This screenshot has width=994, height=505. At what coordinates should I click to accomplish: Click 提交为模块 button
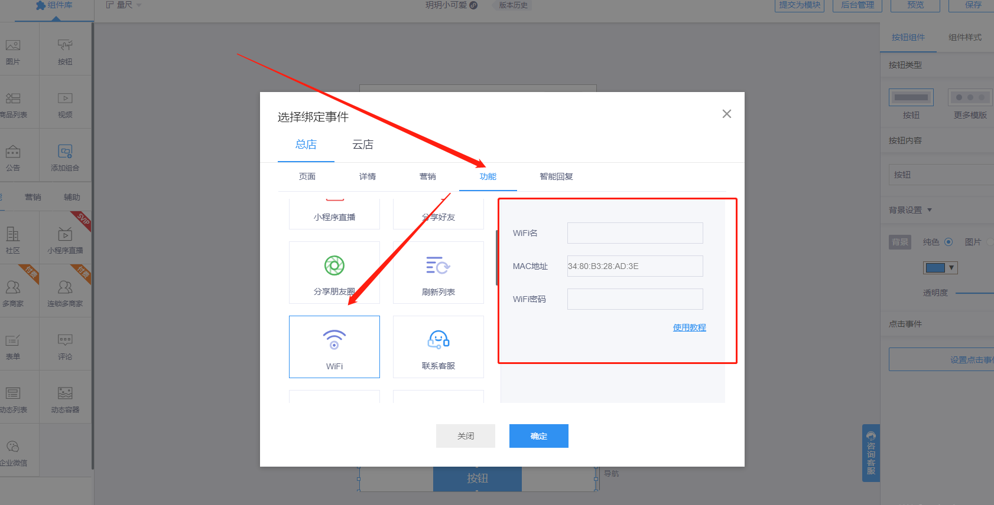800,5
